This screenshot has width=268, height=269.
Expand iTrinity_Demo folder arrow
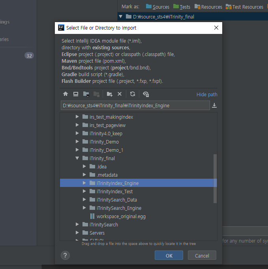[77, 142]
